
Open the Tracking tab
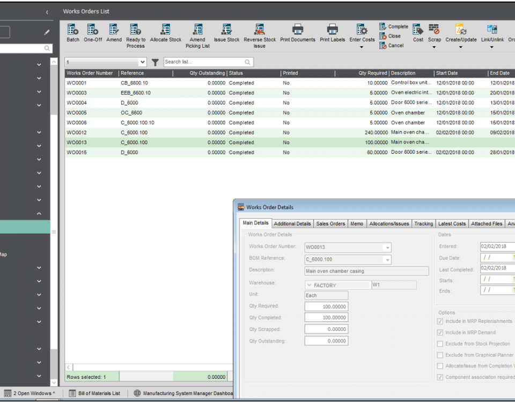423,224
